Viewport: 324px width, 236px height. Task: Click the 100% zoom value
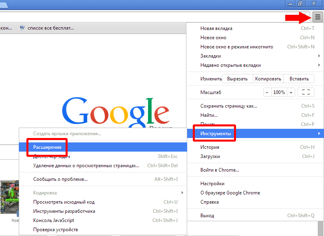[279, 92]
